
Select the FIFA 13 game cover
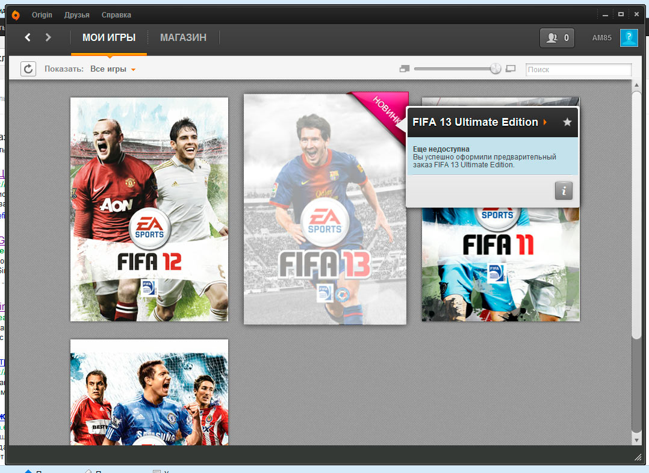coord(325,209)
